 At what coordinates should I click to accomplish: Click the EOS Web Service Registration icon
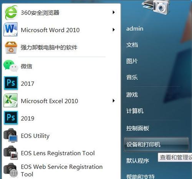11,171
